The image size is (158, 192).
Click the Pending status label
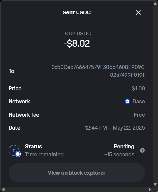[x=124, y=147]
